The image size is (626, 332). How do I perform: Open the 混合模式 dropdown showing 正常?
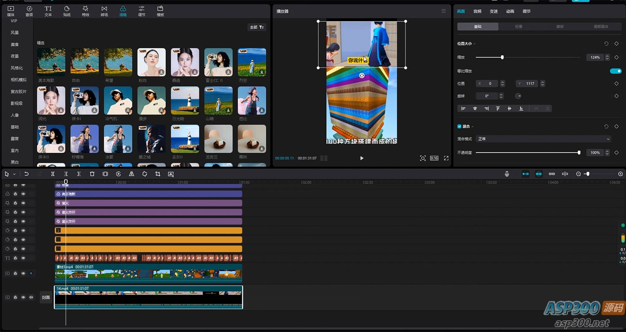click(x=543, y=139)
